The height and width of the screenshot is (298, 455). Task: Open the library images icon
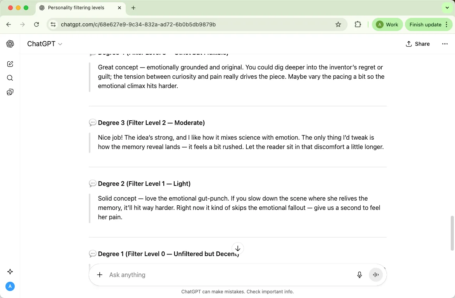[x=10, y=92]
